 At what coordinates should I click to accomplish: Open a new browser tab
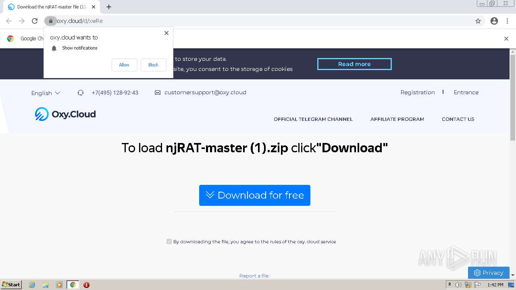[109, 7]
